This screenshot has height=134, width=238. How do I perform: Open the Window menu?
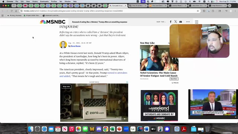coord(68,1)
